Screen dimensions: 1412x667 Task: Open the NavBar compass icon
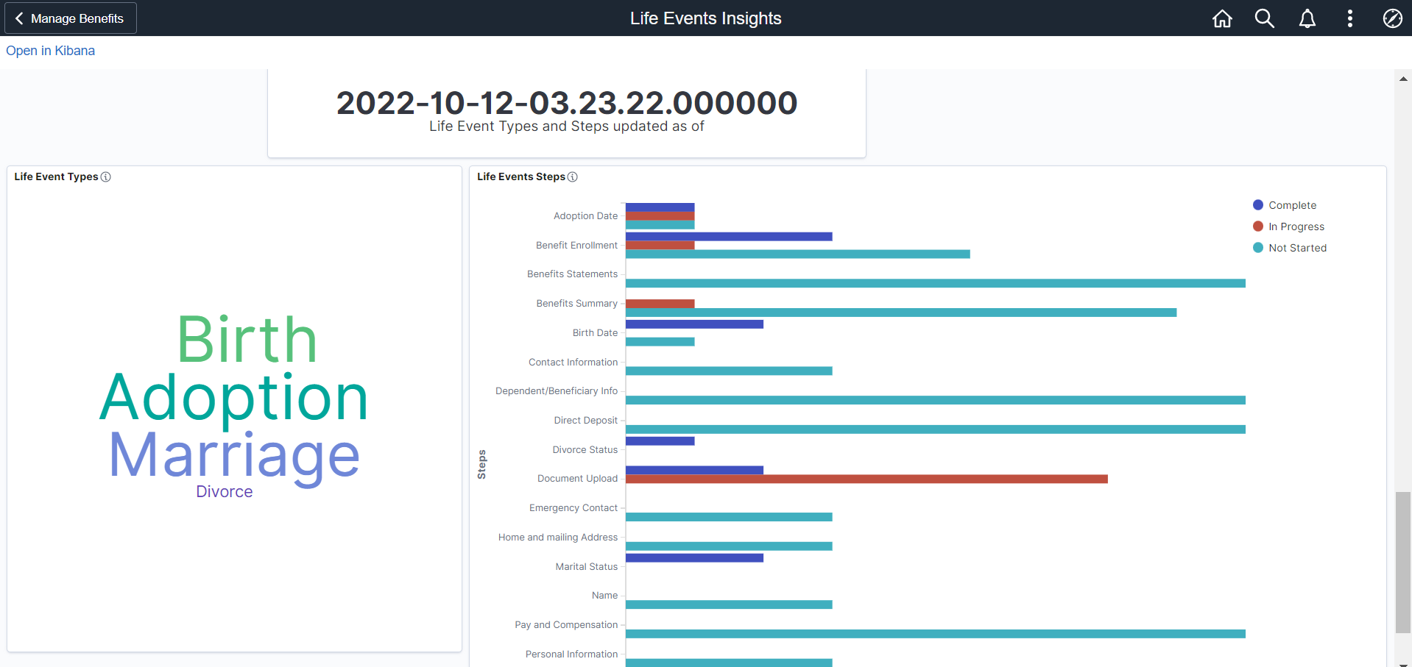(1392, 18)
